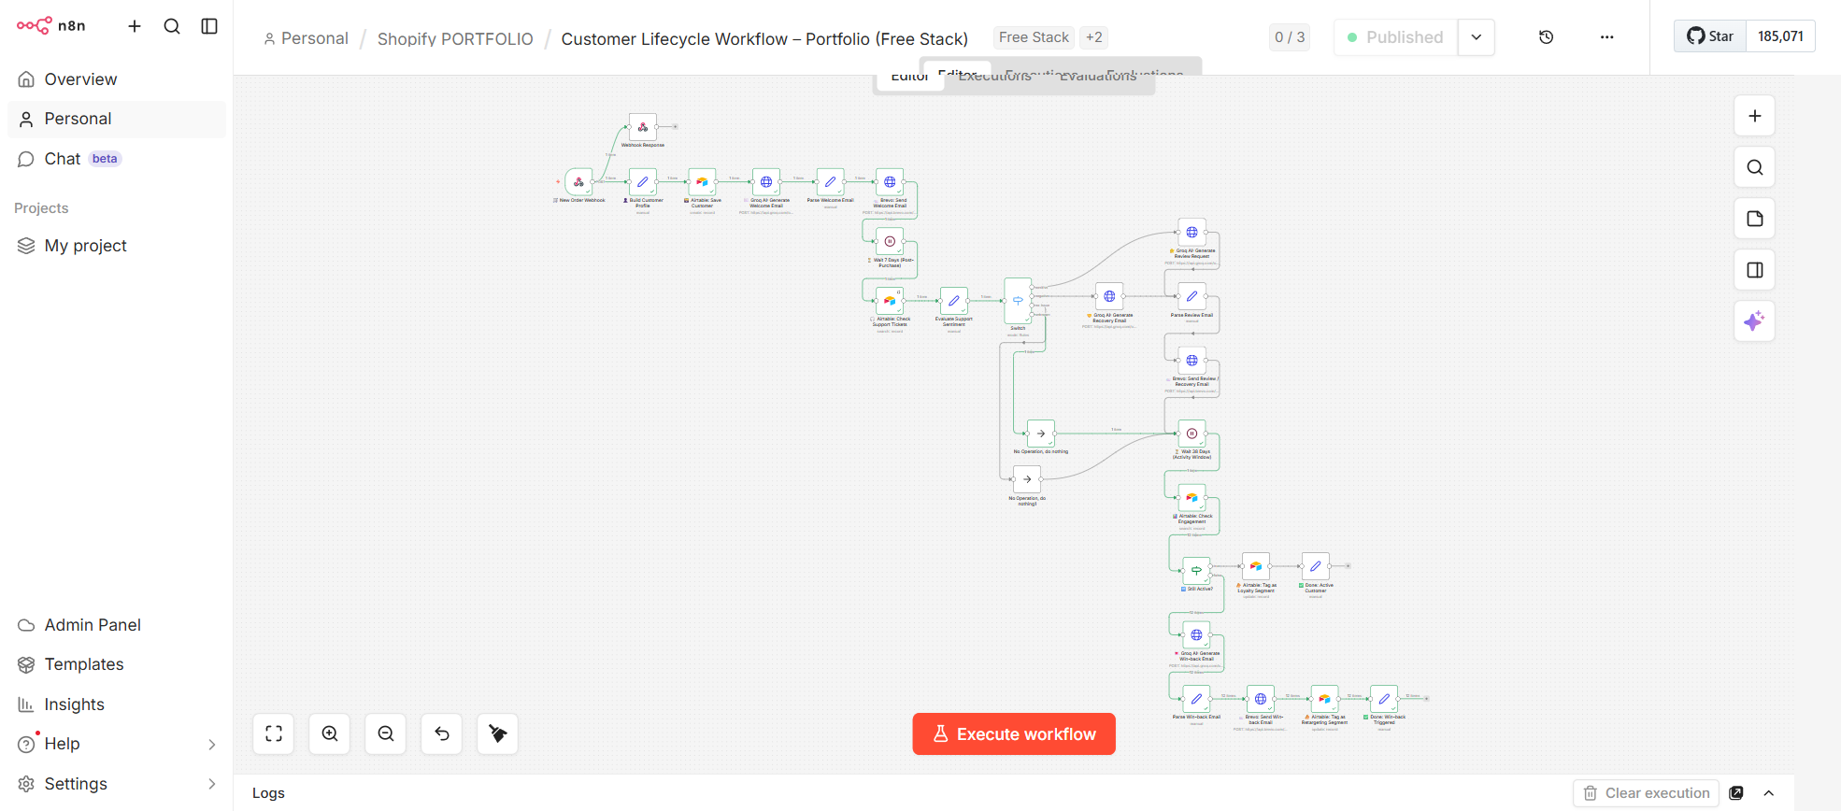Open the canvas node search magnifier
Screen dimensions: 1841x811
1754,167
